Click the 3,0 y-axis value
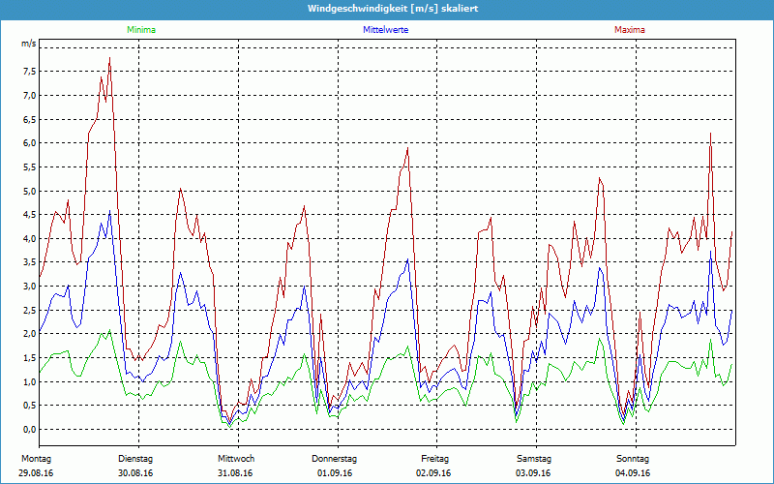 click(x=29, y=287)
